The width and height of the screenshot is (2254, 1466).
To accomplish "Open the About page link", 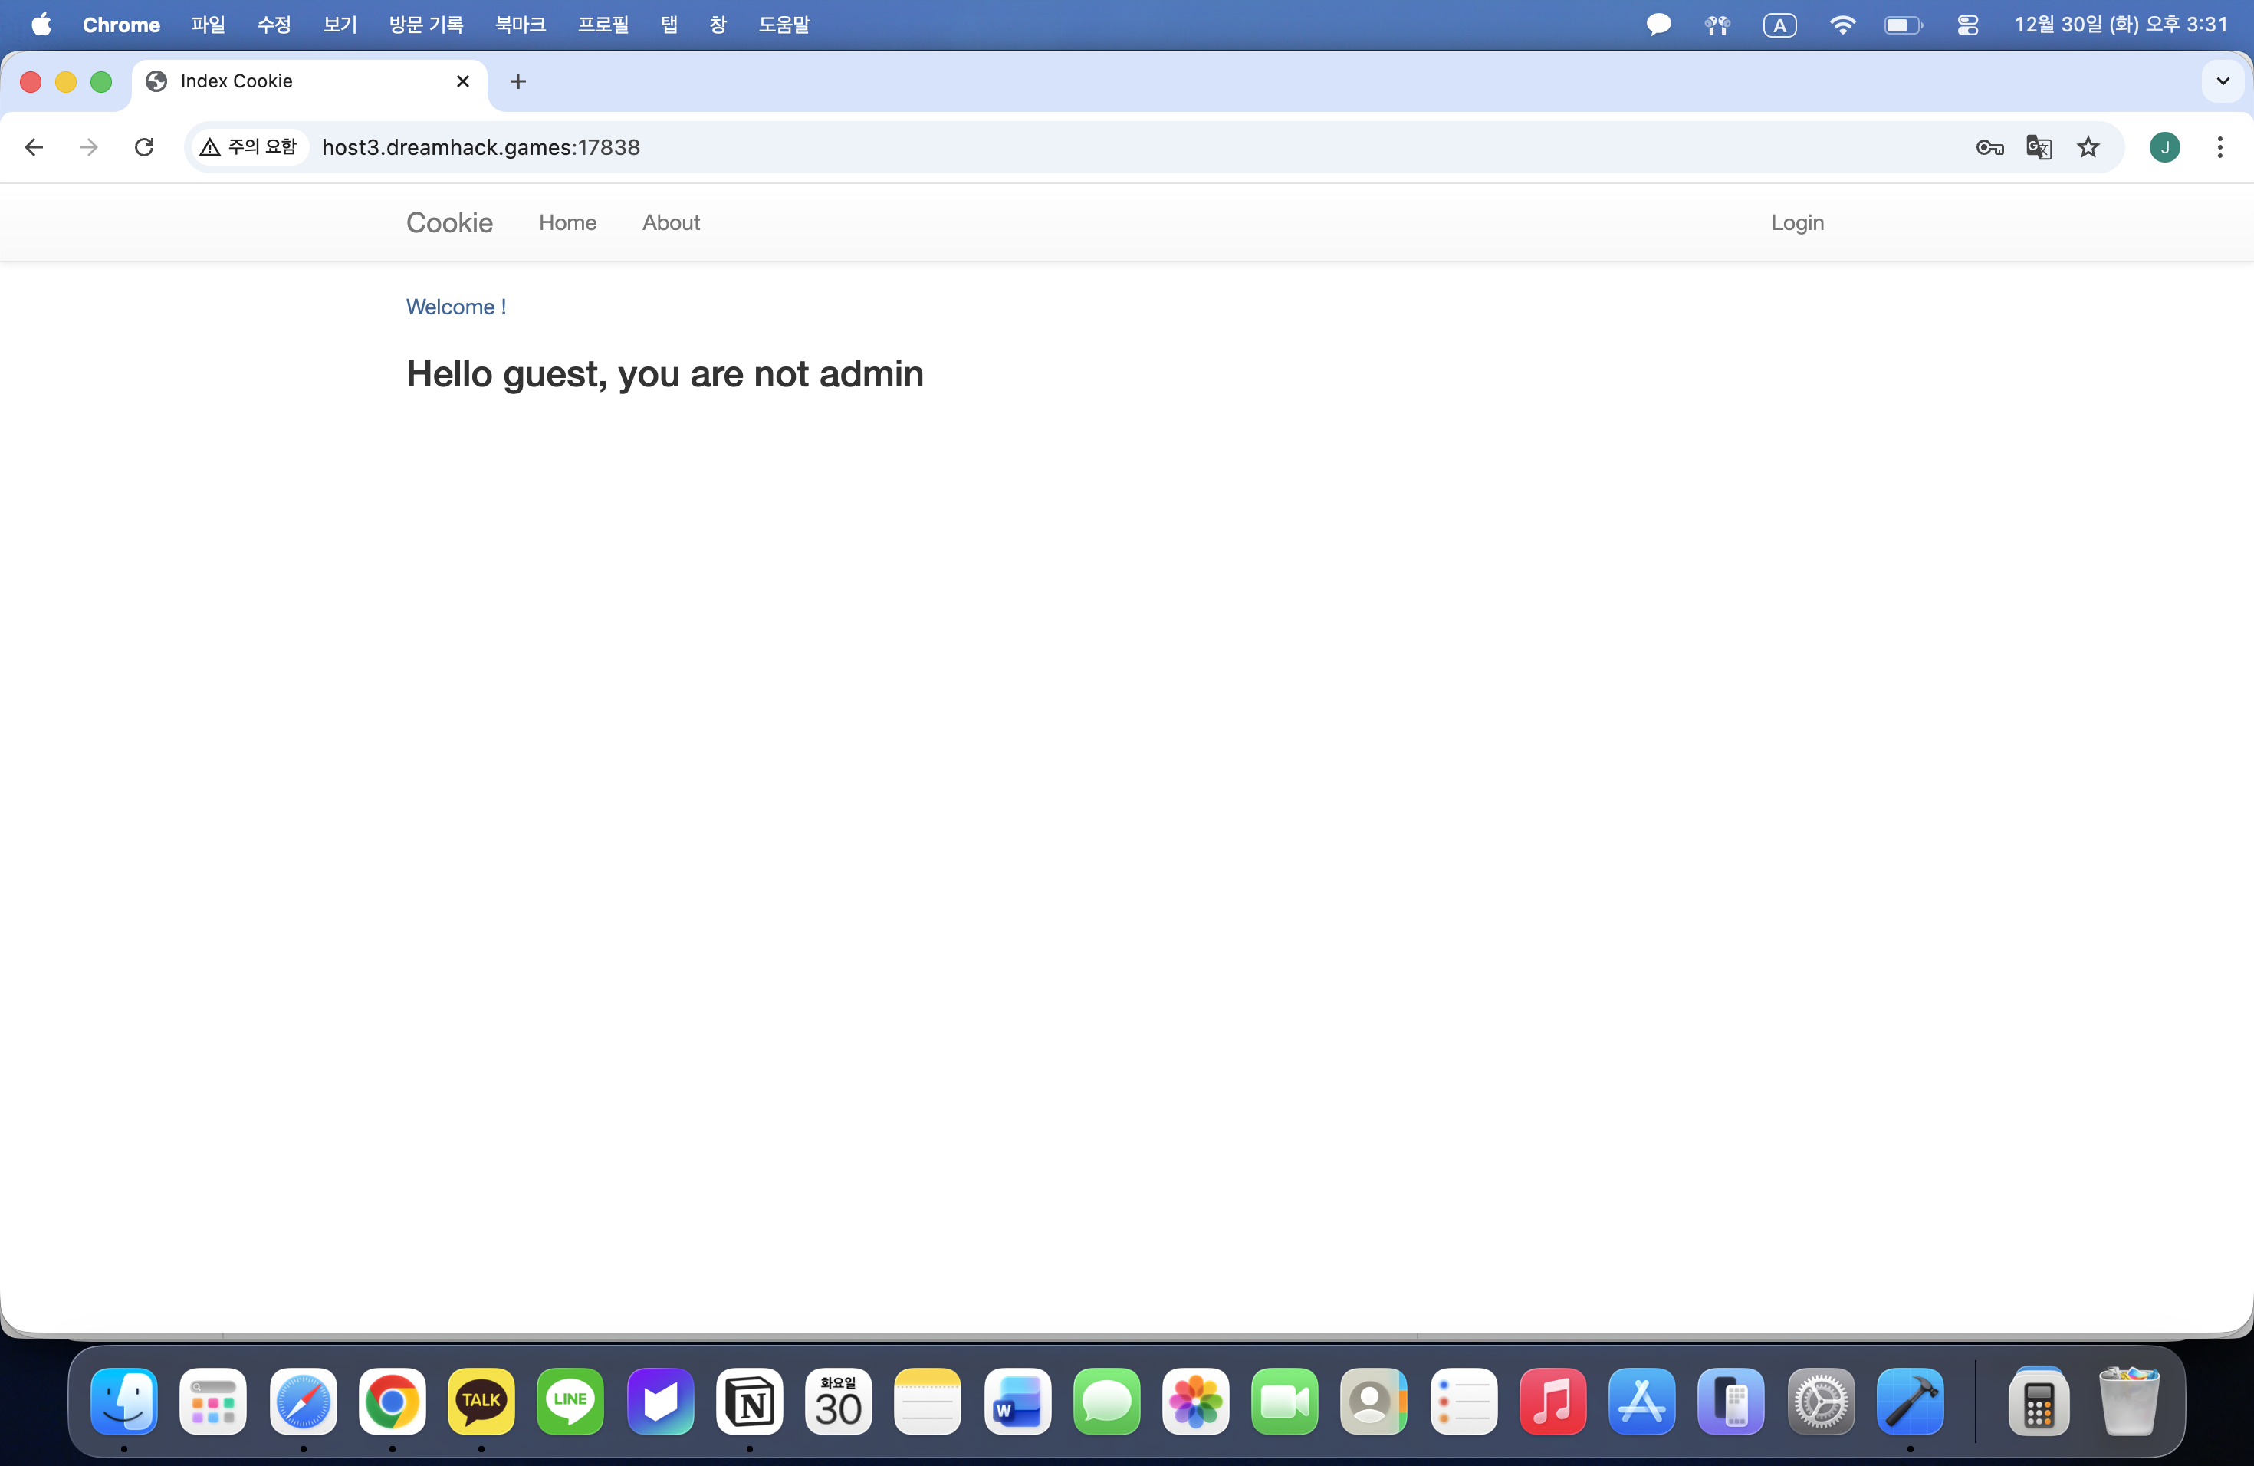I will coord(671,222).
